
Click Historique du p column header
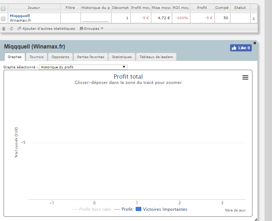click(x=96, y=8)
